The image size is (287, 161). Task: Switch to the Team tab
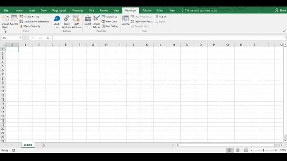pos(172,10)
